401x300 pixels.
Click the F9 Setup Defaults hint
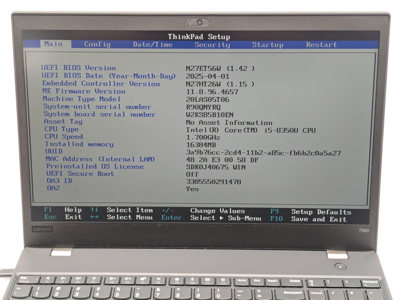pos(311,212)
